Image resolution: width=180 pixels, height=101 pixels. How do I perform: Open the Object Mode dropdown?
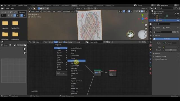(35, 11)
